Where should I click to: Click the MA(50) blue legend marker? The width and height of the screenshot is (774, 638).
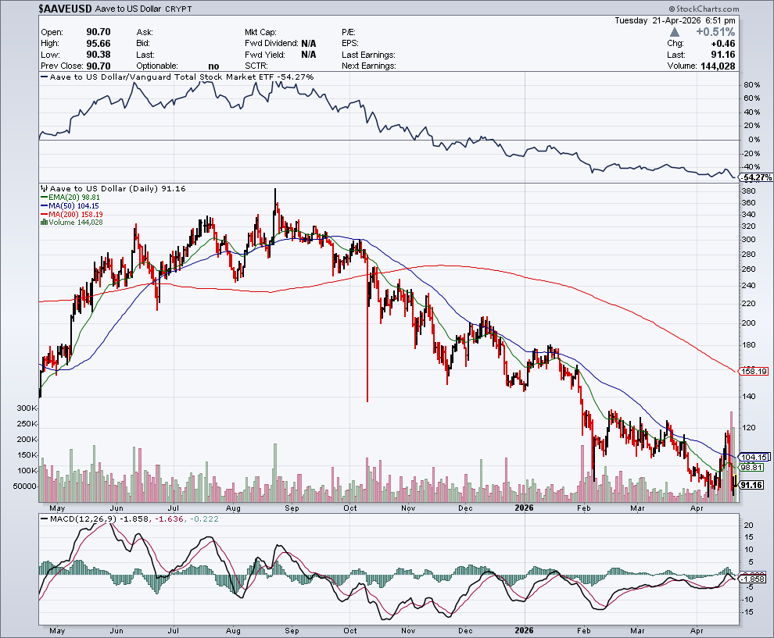pos(42,206)
